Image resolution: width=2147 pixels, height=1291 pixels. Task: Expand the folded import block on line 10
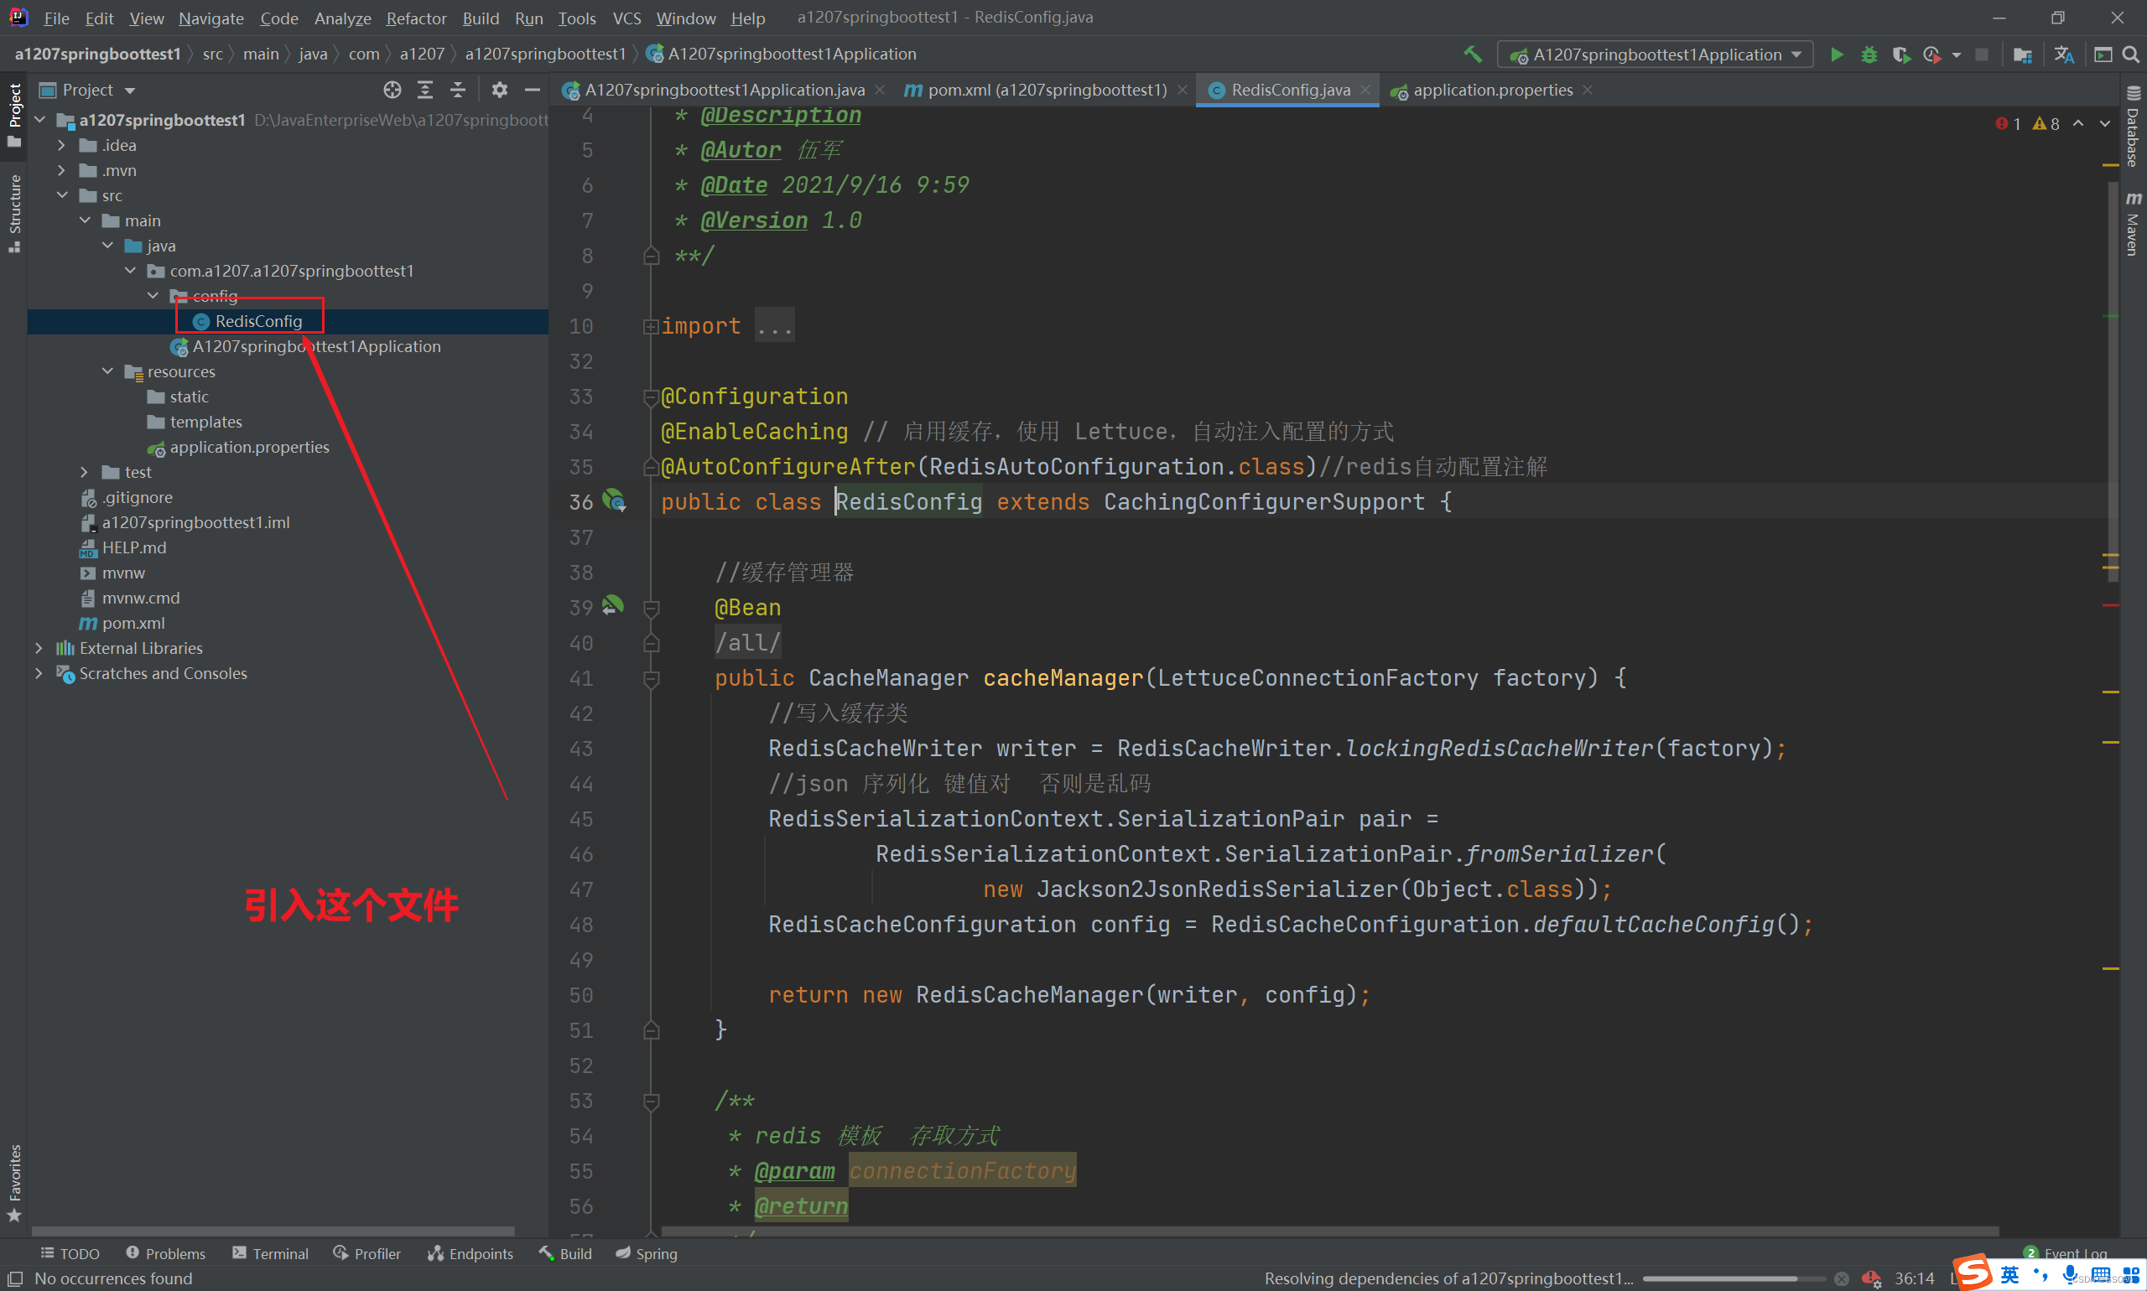tap(650, 326)
